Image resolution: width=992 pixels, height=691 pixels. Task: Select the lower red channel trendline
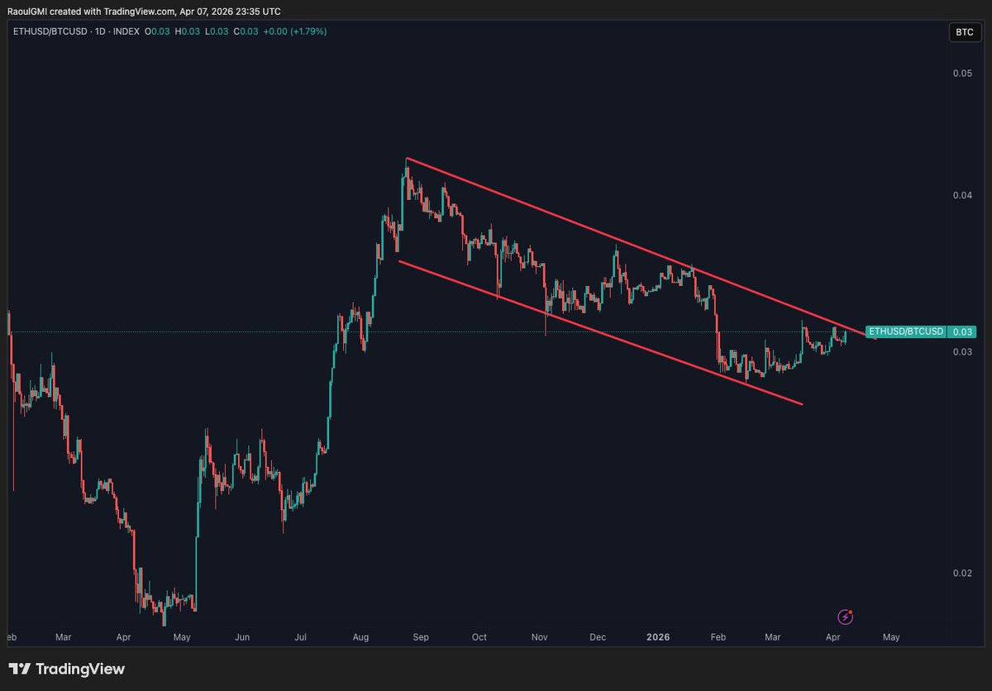(x=600, y=332)
